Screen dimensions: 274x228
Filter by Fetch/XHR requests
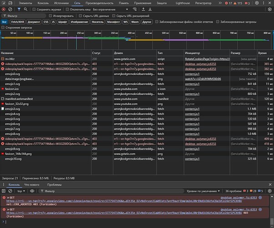click(x=17, y=22)
